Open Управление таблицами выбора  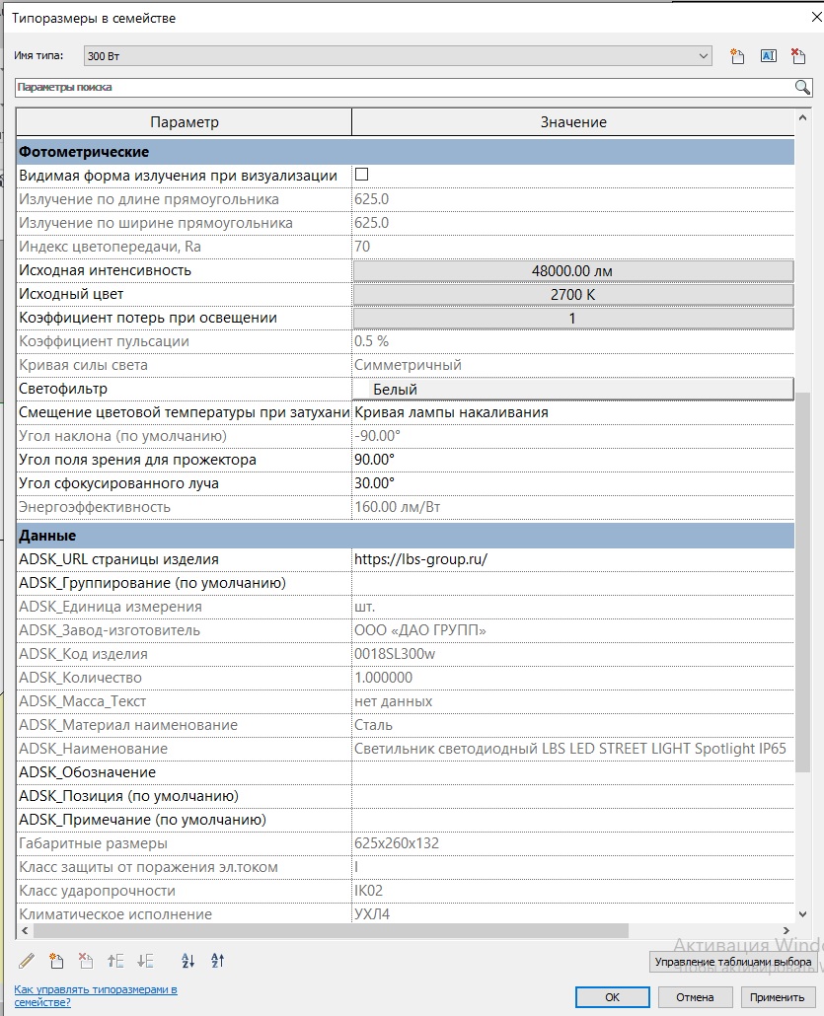pyautogui.click(x=733, y=962)
